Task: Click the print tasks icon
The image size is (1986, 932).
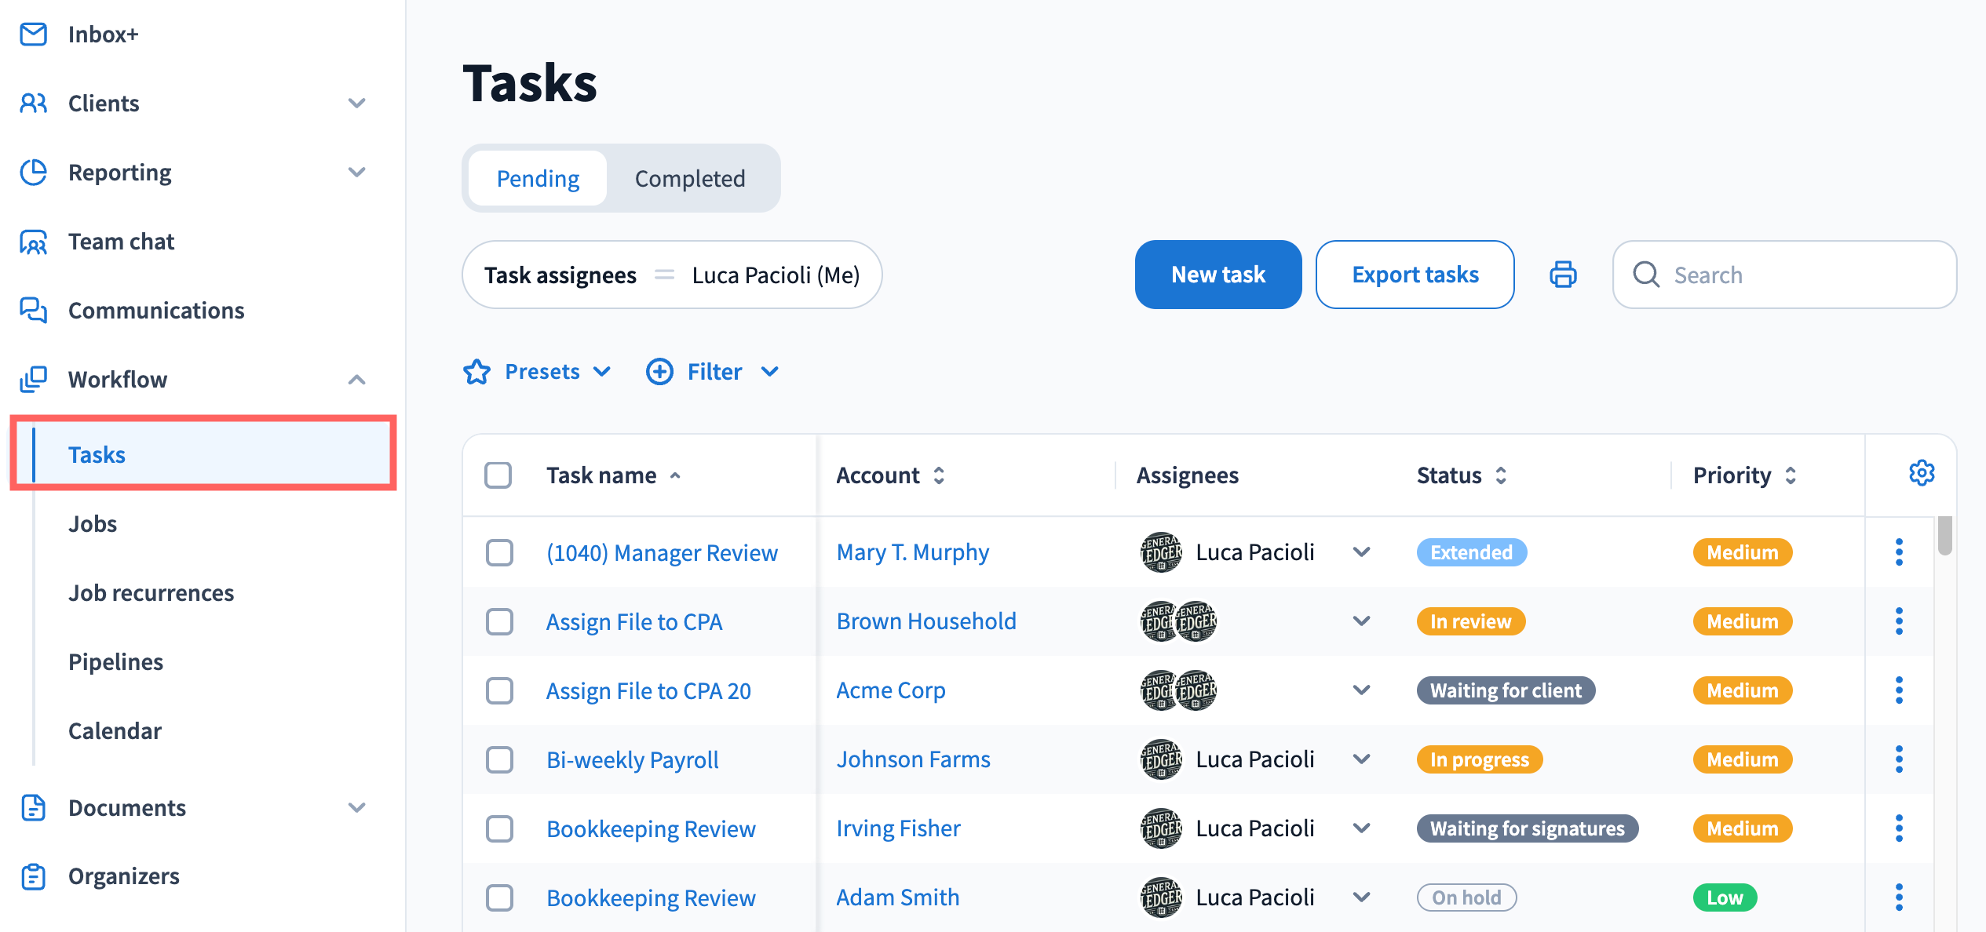Action: (x=1562, y=275)
